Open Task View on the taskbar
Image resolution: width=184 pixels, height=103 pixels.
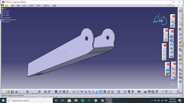coord(63,100)
